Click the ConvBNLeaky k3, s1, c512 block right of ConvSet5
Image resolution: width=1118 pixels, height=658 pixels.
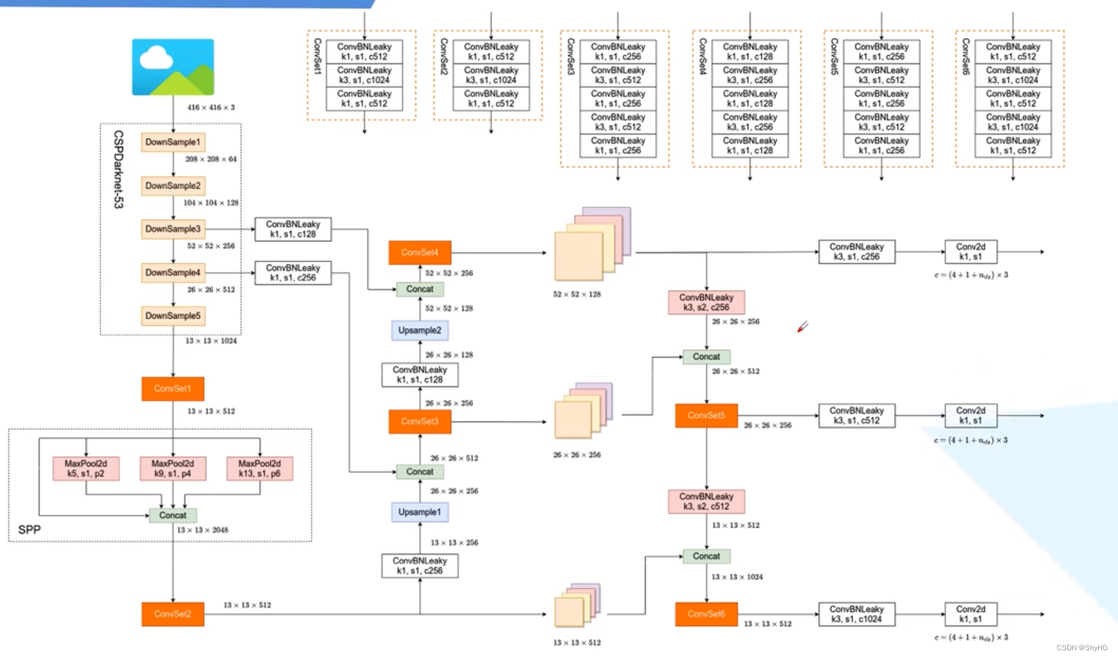tap(857, 416)
